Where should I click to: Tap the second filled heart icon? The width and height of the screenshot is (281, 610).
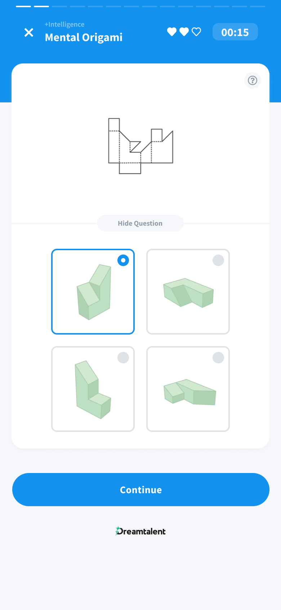(x=184, y=32)
